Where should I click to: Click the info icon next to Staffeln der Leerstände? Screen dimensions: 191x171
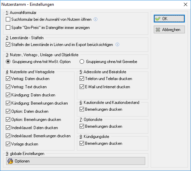117,45
